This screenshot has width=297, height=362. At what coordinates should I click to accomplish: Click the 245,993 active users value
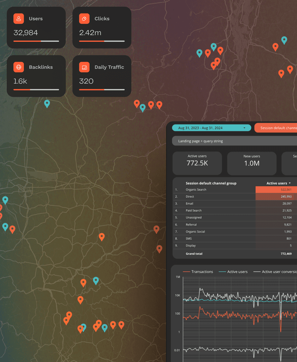click(286, 197)
